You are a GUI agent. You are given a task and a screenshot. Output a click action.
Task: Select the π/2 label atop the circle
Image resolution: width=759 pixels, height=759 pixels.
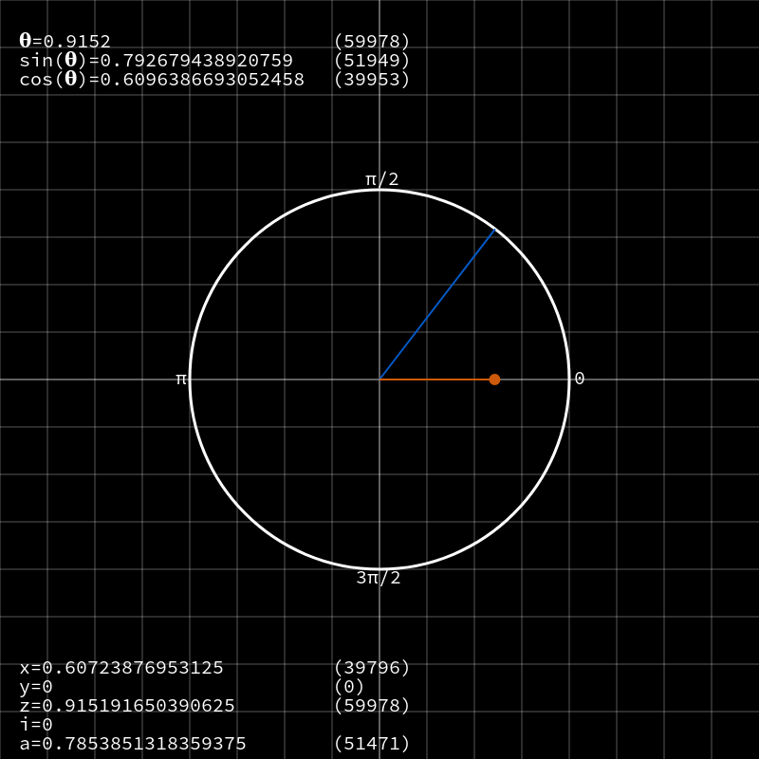(382, 179)
